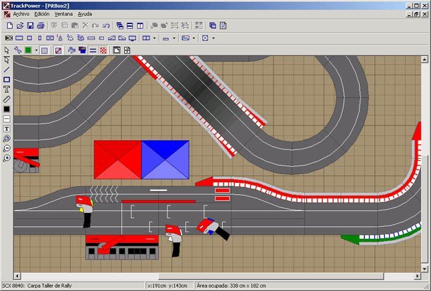Click the green fill color swatch

[28, 50]
